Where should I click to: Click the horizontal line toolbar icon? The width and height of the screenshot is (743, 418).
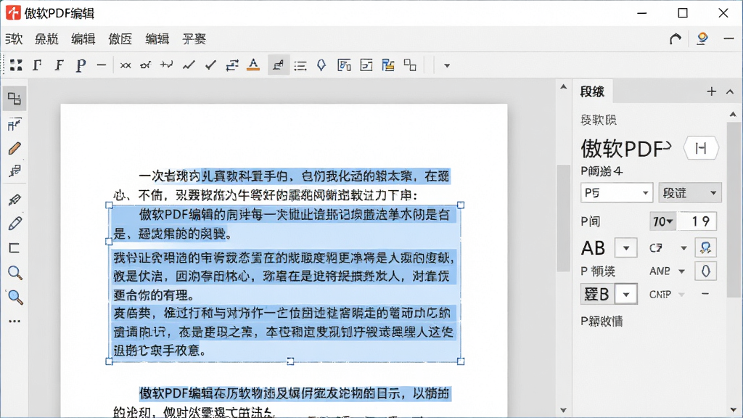click(x=102, y=65)
